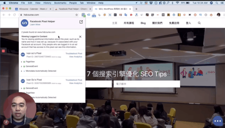Close the HDcourse Calendar tab
The width and height of the screenshot is (225, 128).
(50, 9)
